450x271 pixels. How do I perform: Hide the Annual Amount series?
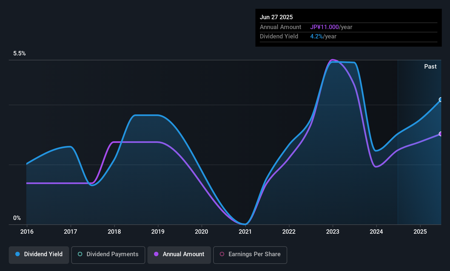click(179, 255)
